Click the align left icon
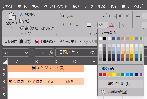147x99 pixels. 138,25
